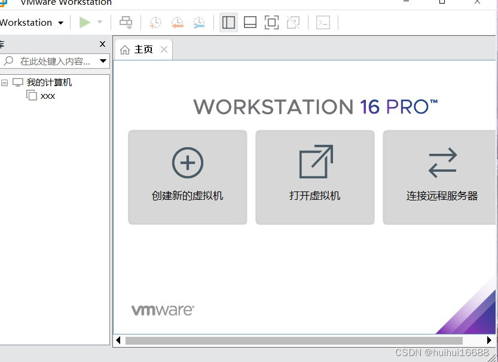Click 打开虚拟机 card
The width and height of the screenshot is (498, 362).
click(314, 177)
